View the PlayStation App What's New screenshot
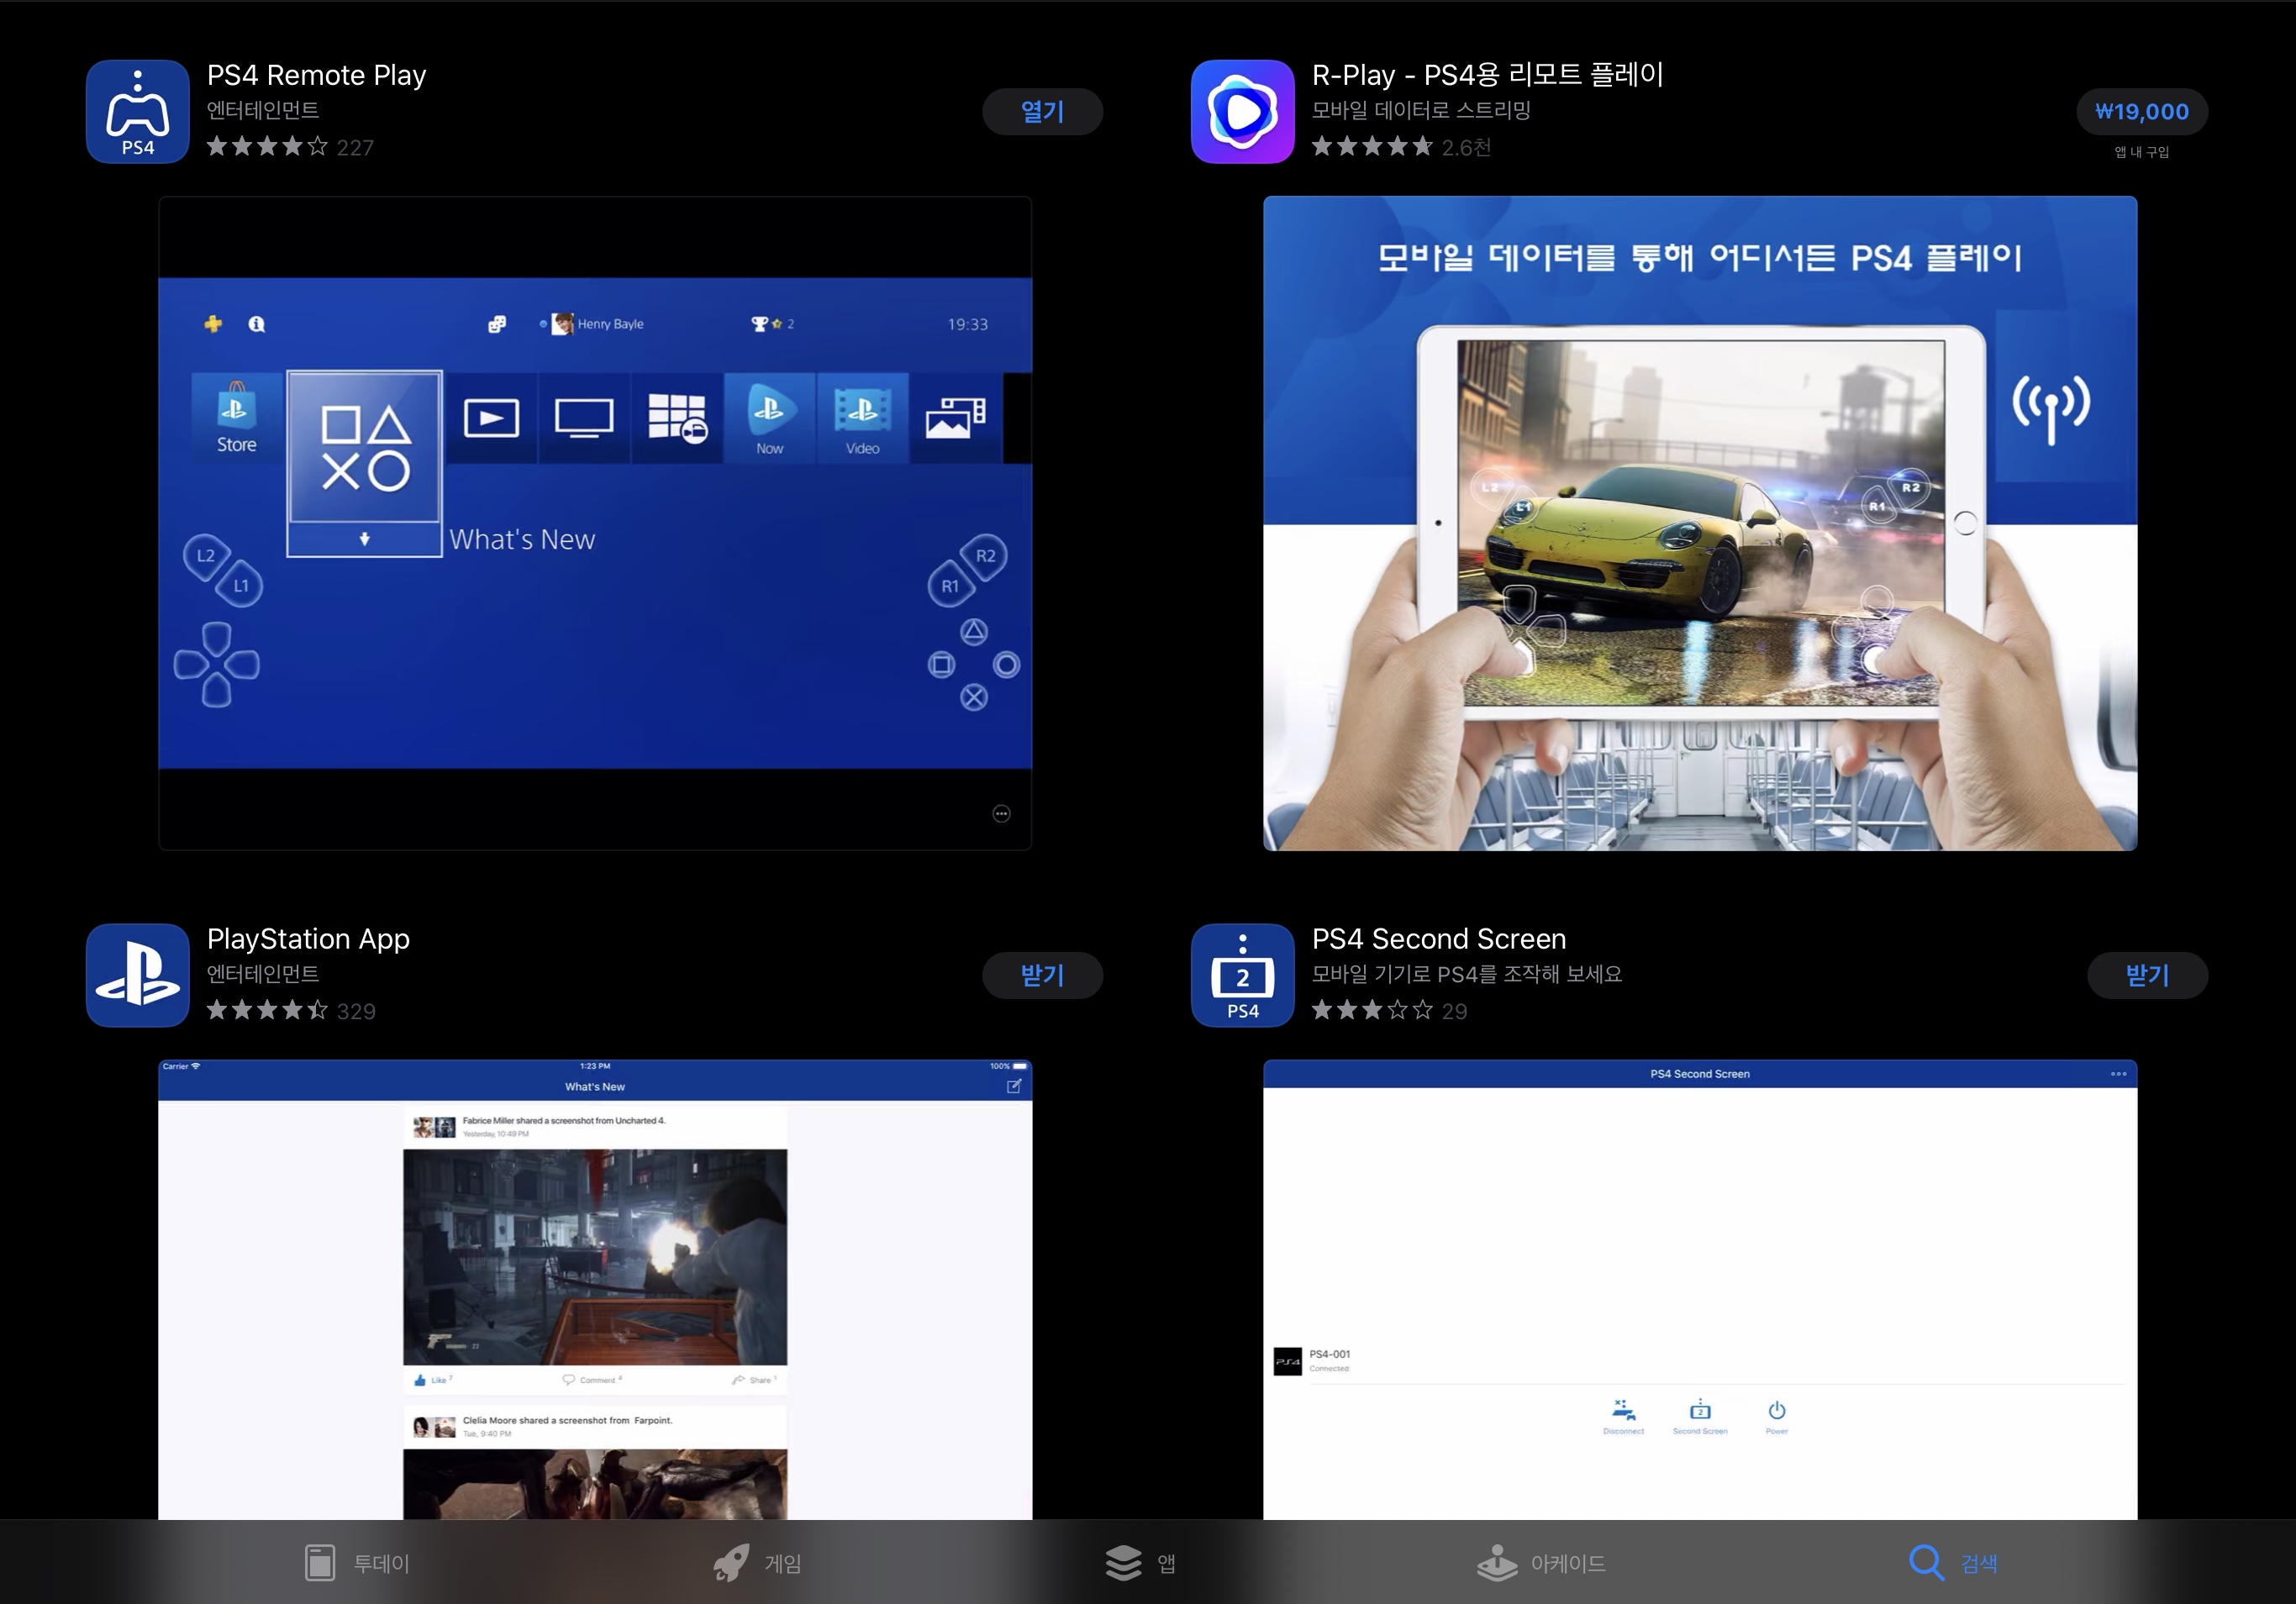This screenshot has width=2296, height=1604. point(595,1289)
